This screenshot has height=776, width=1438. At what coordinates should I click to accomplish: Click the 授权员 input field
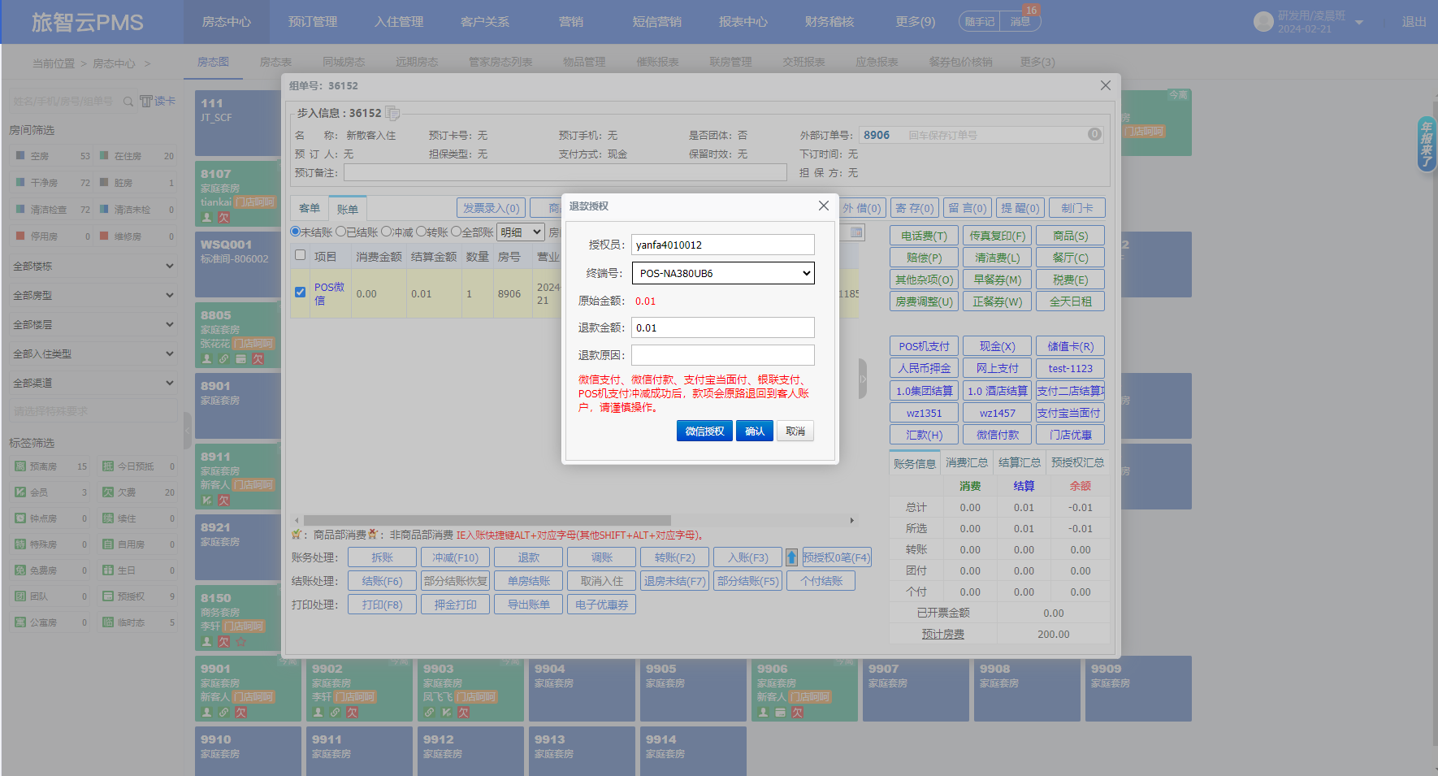[x=723, y=245]
